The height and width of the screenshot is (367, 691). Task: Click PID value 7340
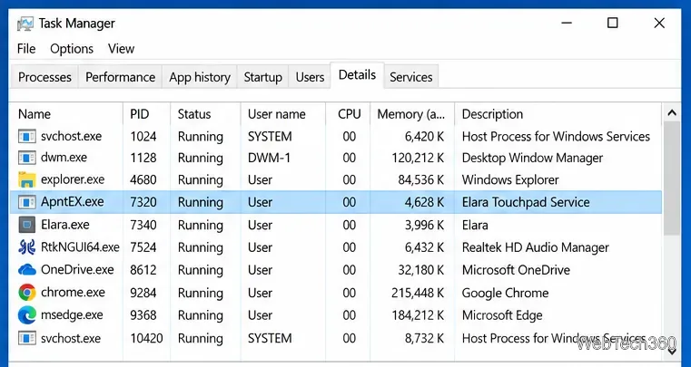[143, 225]
